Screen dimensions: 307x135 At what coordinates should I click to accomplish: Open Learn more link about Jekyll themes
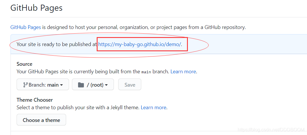(153, 107)
